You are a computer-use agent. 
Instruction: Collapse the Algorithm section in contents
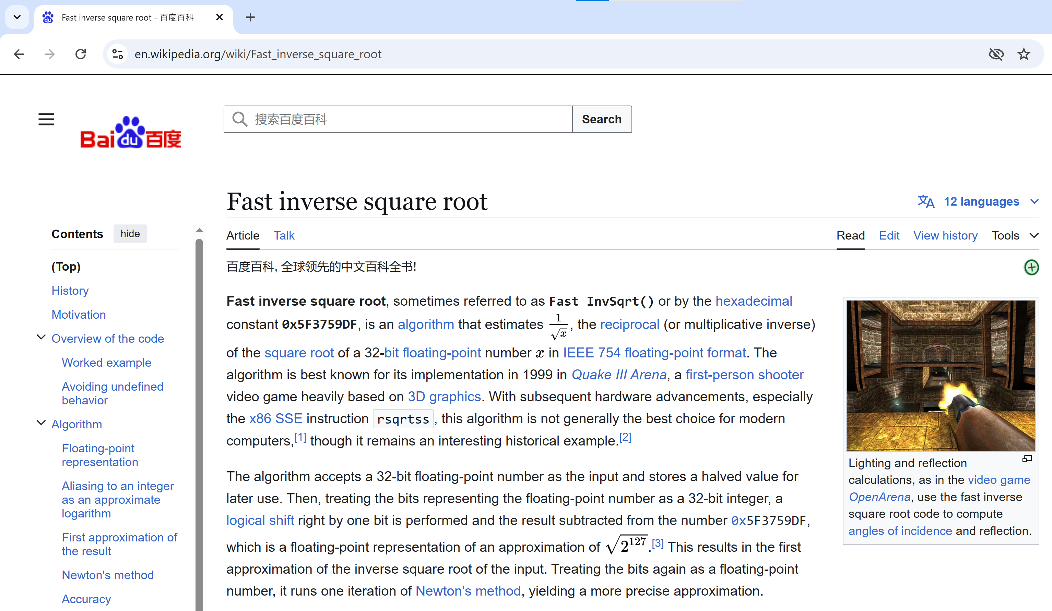coord(41,423)
